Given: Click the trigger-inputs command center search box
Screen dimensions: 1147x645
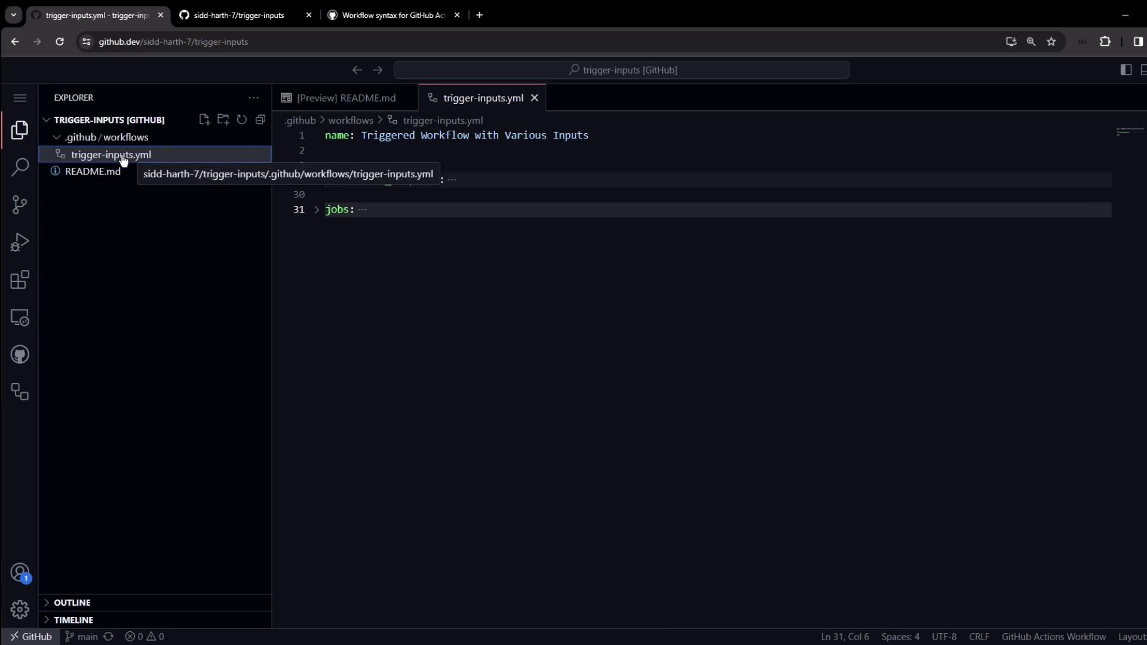Looking at the screenshot, I should click(621, 70).
